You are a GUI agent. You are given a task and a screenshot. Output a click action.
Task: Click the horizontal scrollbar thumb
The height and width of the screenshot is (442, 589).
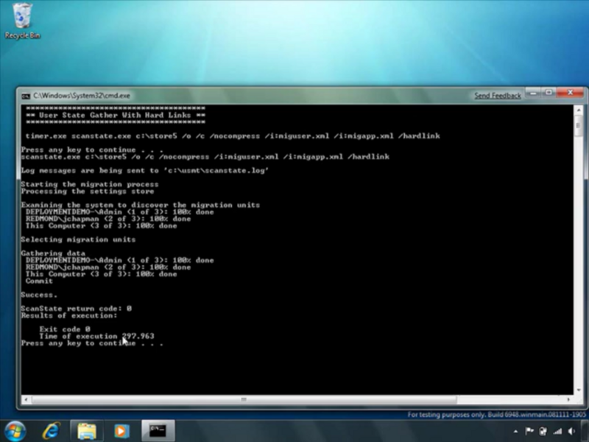coord(243,400)
